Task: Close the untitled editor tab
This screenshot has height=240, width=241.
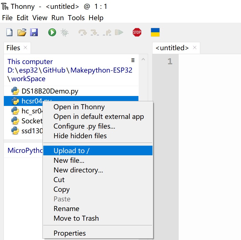Action: (x=195, y=47)
